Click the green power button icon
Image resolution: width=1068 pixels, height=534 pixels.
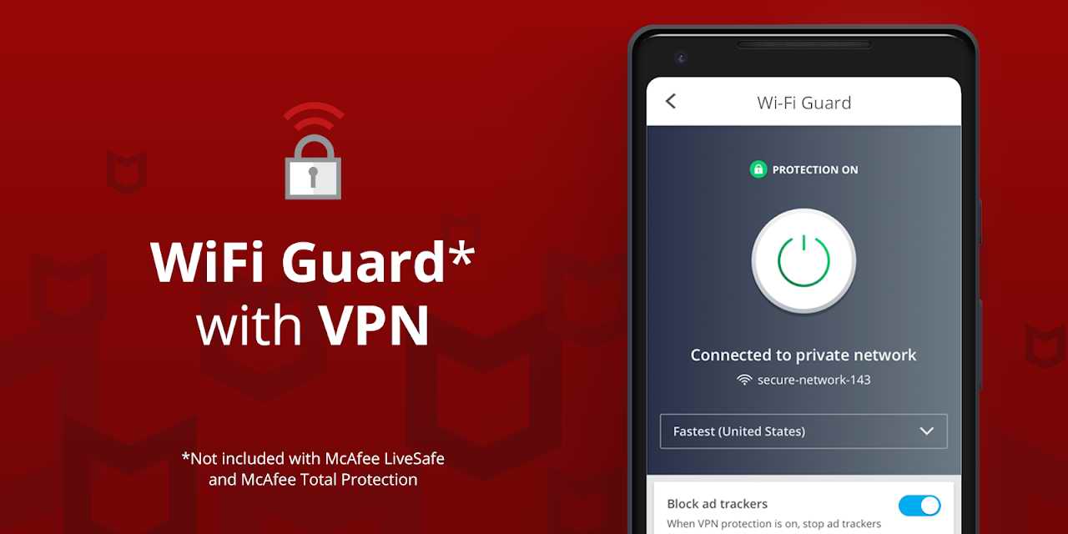[x=804, y=260]
